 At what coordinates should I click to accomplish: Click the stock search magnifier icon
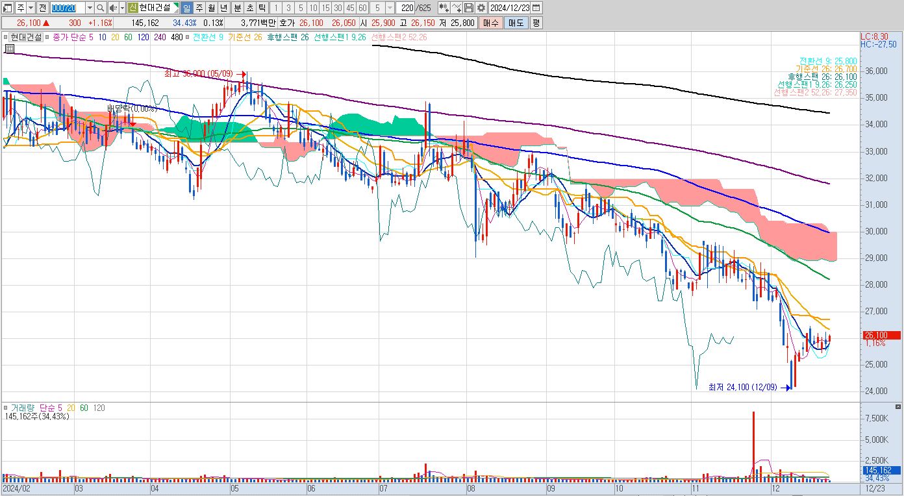[101, 8]
